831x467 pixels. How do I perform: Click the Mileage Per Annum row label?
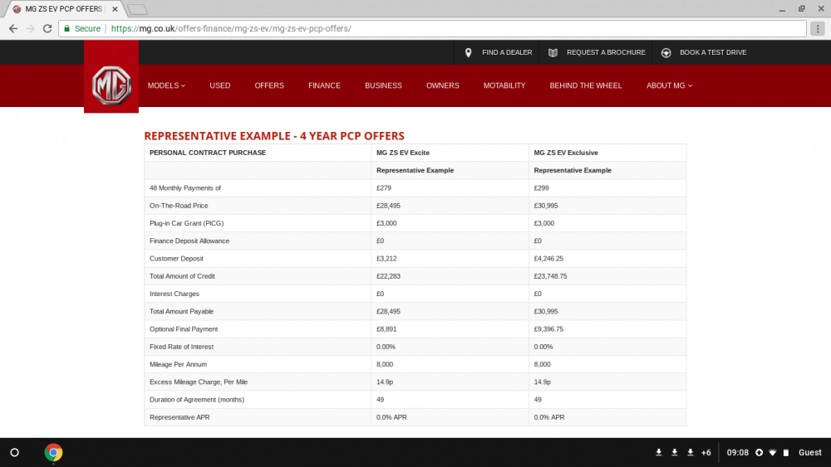pos(178,364)
